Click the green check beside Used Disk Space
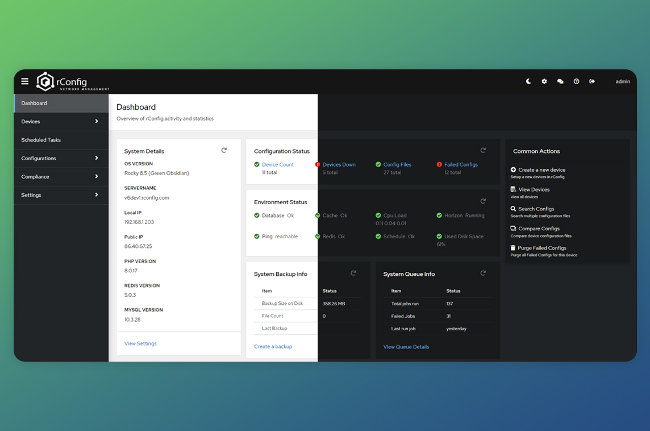 439,237
